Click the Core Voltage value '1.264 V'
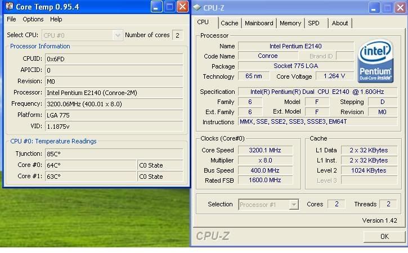 (335, 76)
